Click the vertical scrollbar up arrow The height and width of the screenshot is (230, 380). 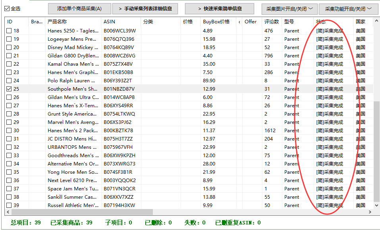(x=376, y=21)
